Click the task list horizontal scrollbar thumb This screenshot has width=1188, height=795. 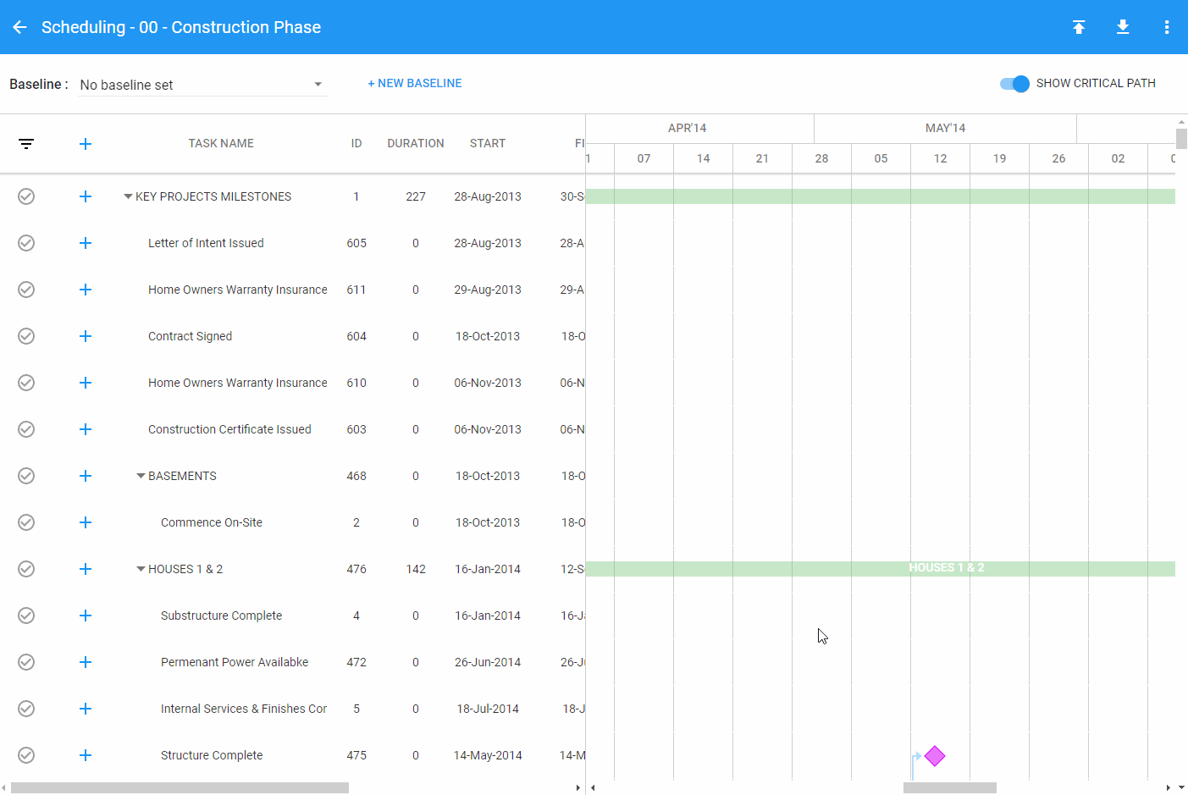pos(180,788)
